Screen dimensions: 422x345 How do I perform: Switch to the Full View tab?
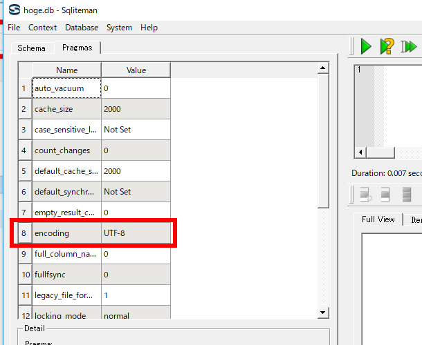(378, 219)
